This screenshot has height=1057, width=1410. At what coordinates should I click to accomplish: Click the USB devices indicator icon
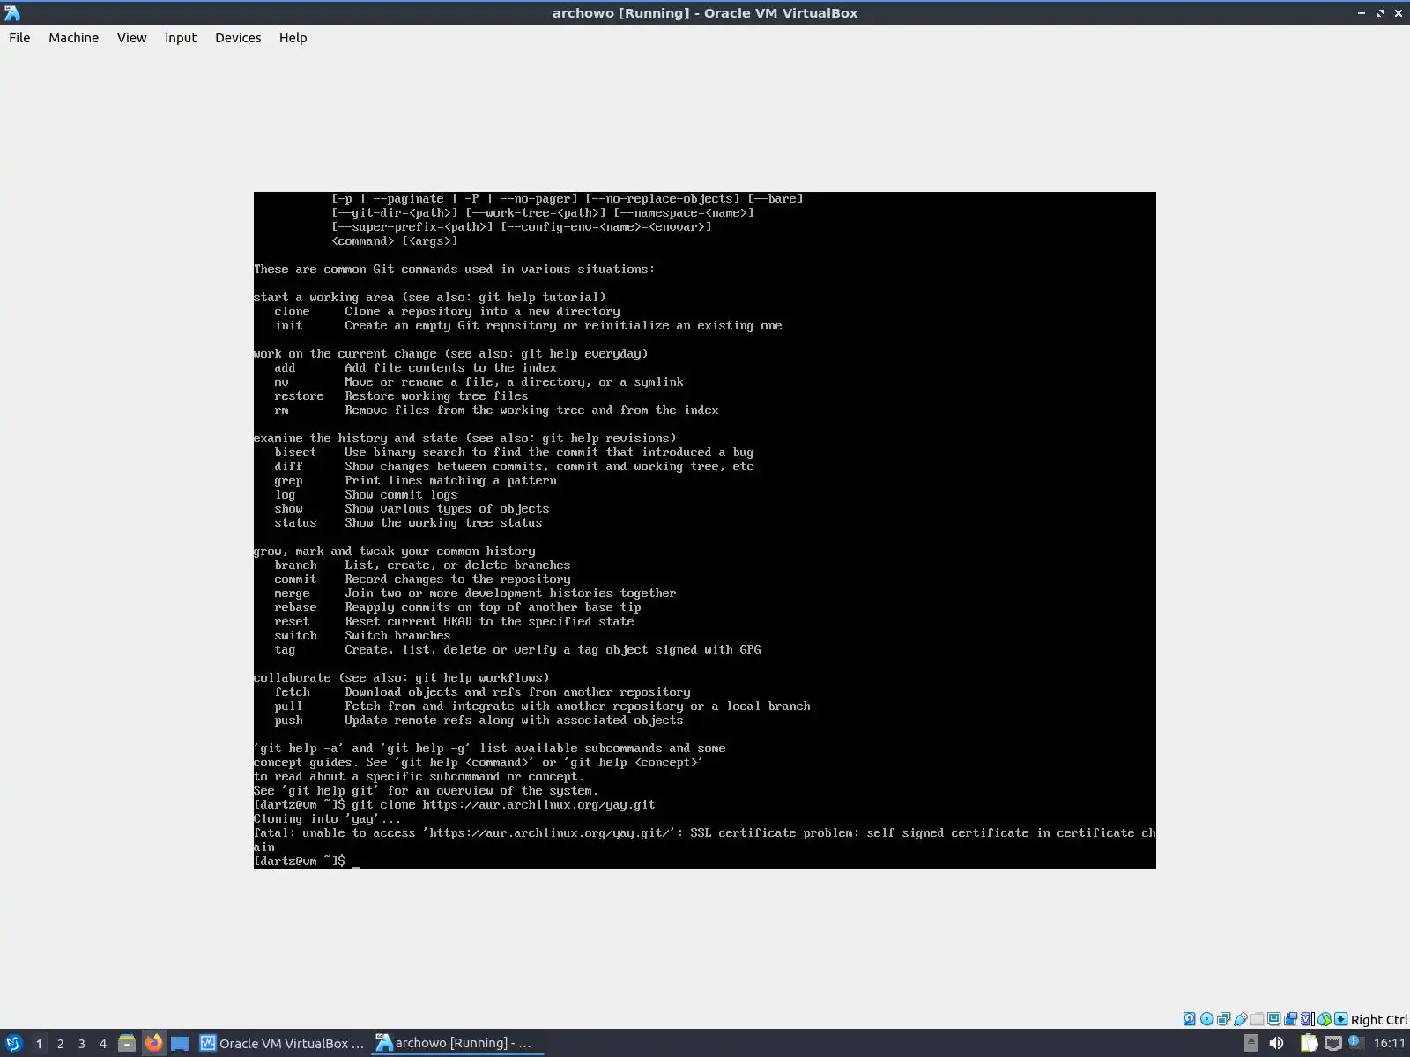tap(1240, 1019)
